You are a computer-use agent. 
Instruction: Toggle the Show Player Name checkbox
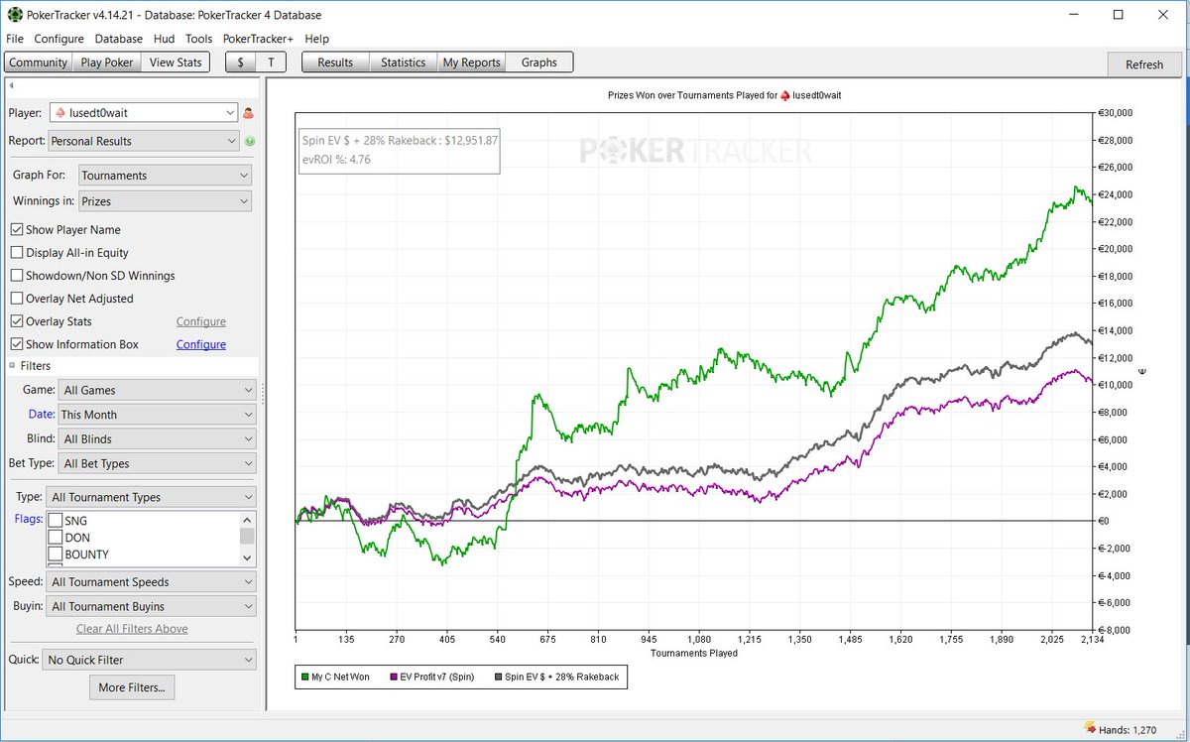pyautogui.click(x=17, y=229)
